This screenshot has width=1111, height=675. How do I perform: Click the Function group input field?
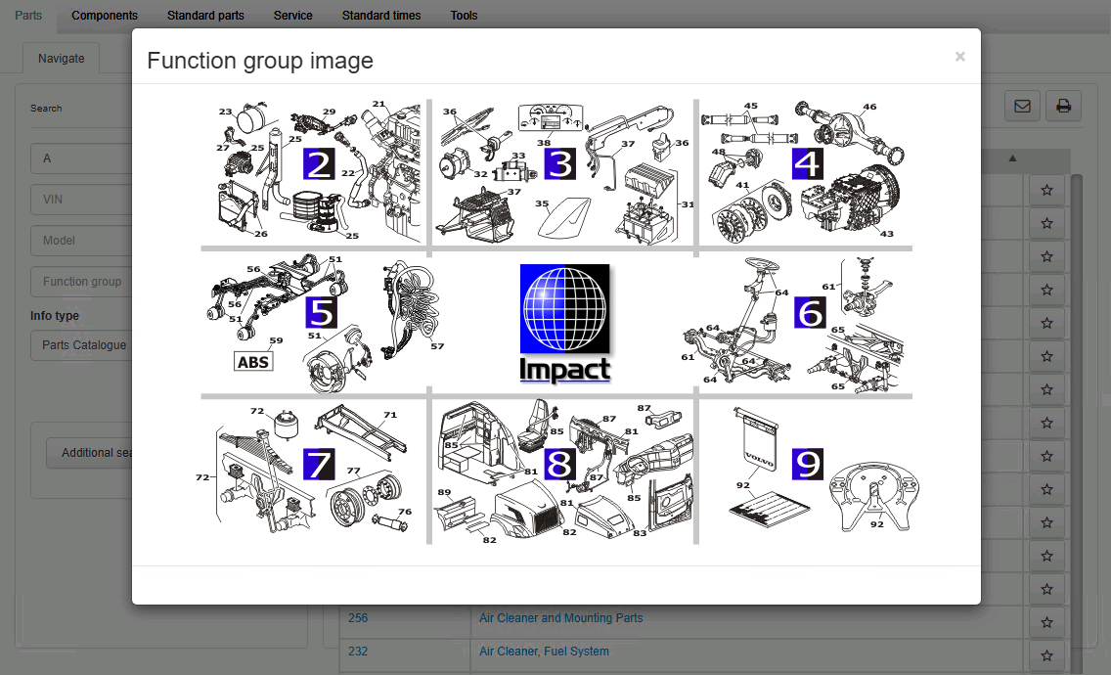pos(81,282)
